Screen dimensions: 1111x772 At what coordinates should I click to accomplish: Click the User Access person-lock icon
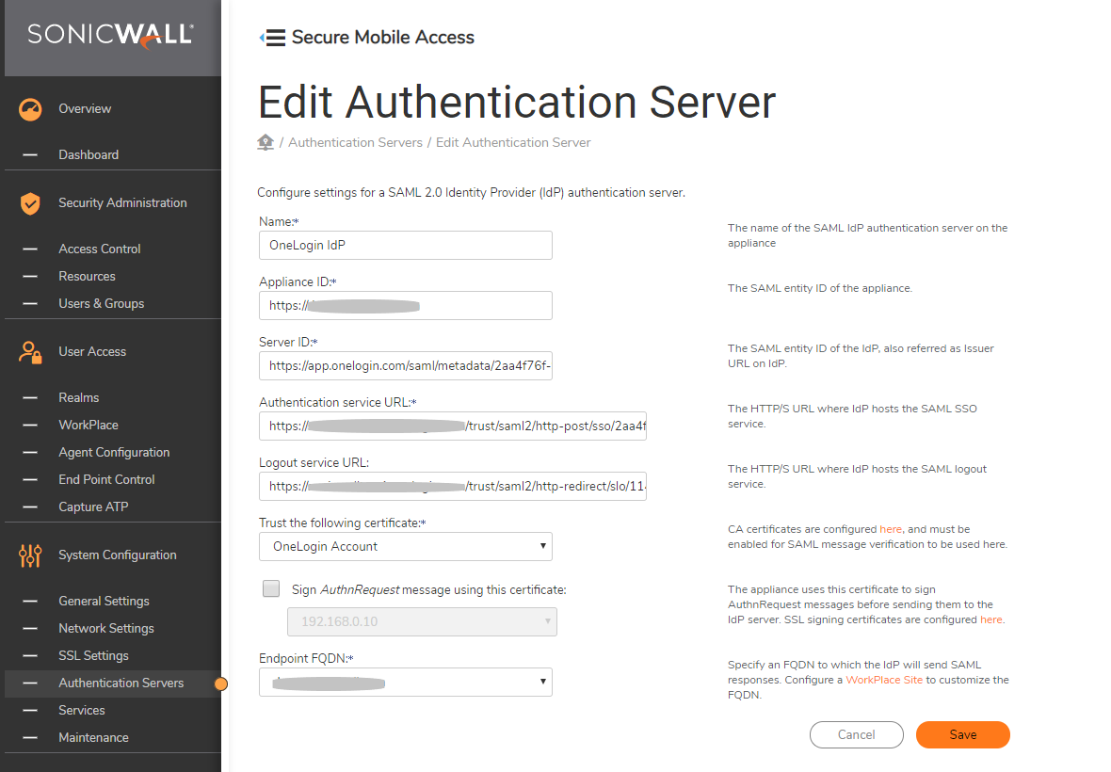(30, 352)
